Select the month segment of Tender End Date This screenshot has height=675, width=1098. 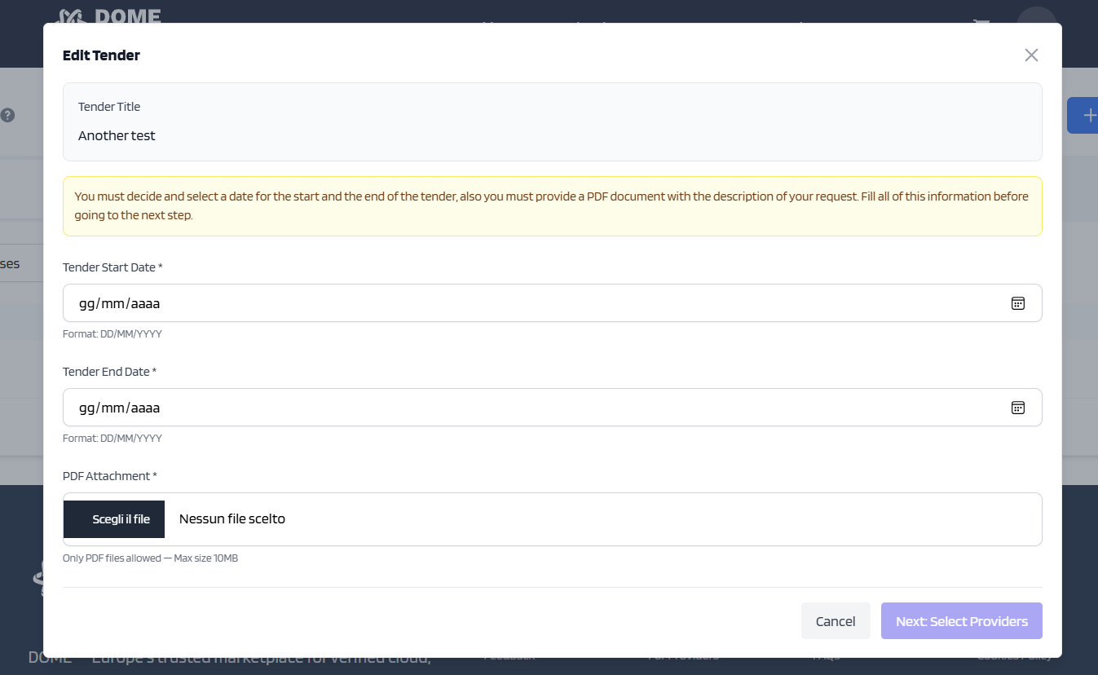pyautogui.click(x=113, y=408)
